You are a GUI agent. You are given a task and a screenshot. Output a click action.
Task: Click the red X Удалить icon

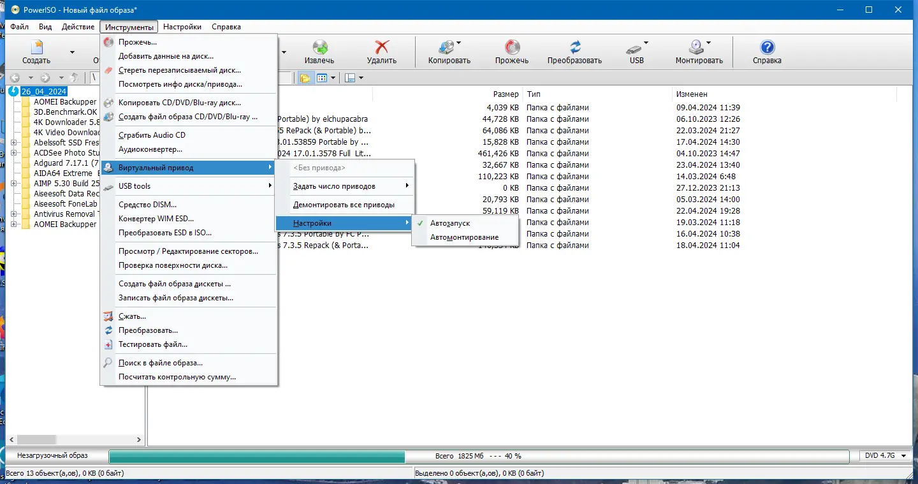point(381,47)
